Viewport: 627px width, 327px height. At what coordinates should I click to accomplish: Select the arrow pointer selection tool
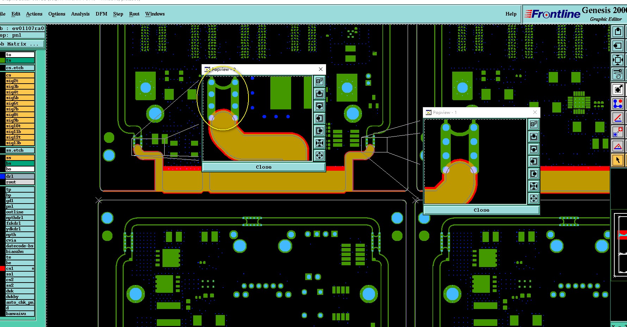click(x=618, y=160)
